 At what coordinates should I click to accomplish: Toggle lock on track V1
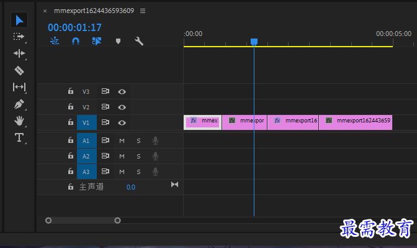[71, 122]
